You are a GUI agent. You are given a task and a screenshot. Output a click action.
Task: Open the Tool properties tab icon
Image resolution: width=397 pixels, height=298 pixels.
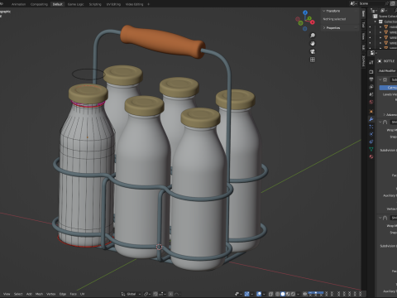point(371,62)
